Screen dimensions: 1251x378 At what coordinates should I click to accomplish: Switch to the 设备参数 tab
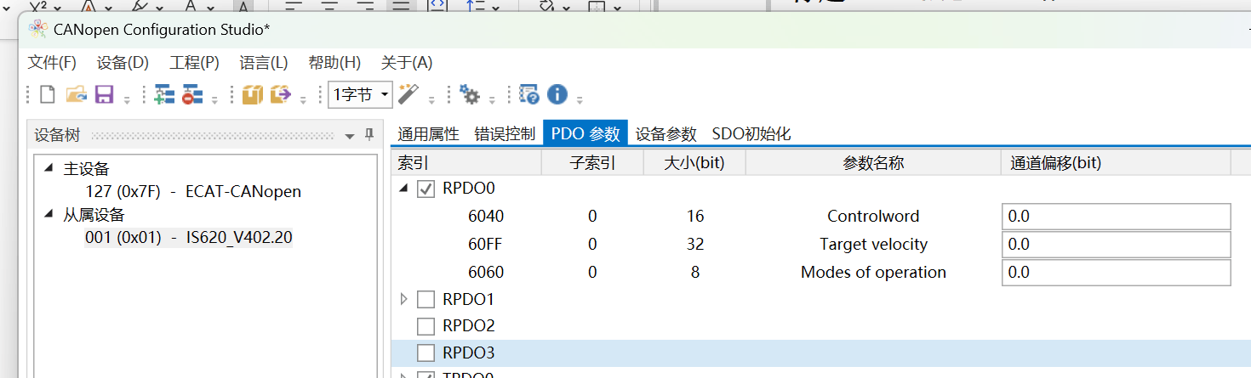point(665,133)
